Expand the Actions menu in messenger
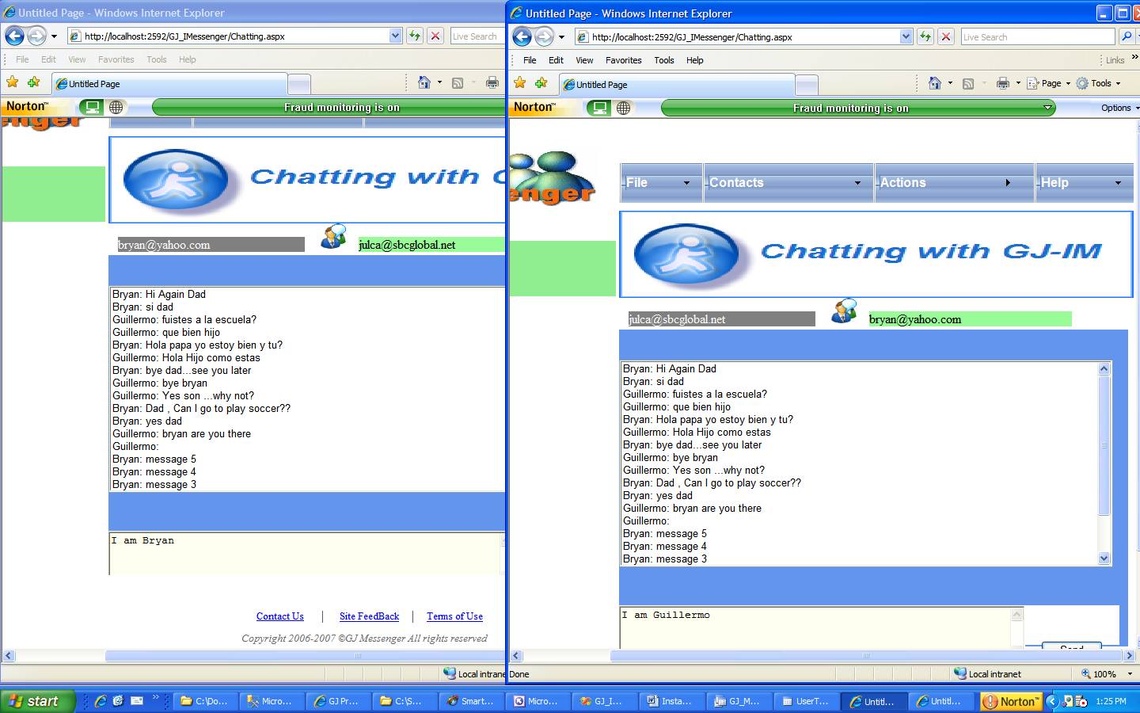1140x713 pixels. (x=953, y=182)
